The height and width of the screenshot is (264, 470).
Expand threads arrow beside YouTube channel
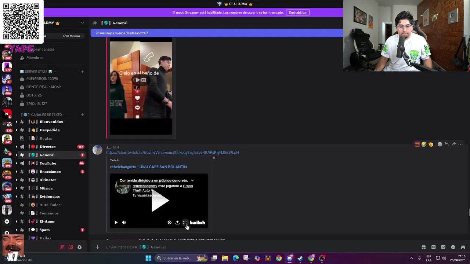pos(16,163)
